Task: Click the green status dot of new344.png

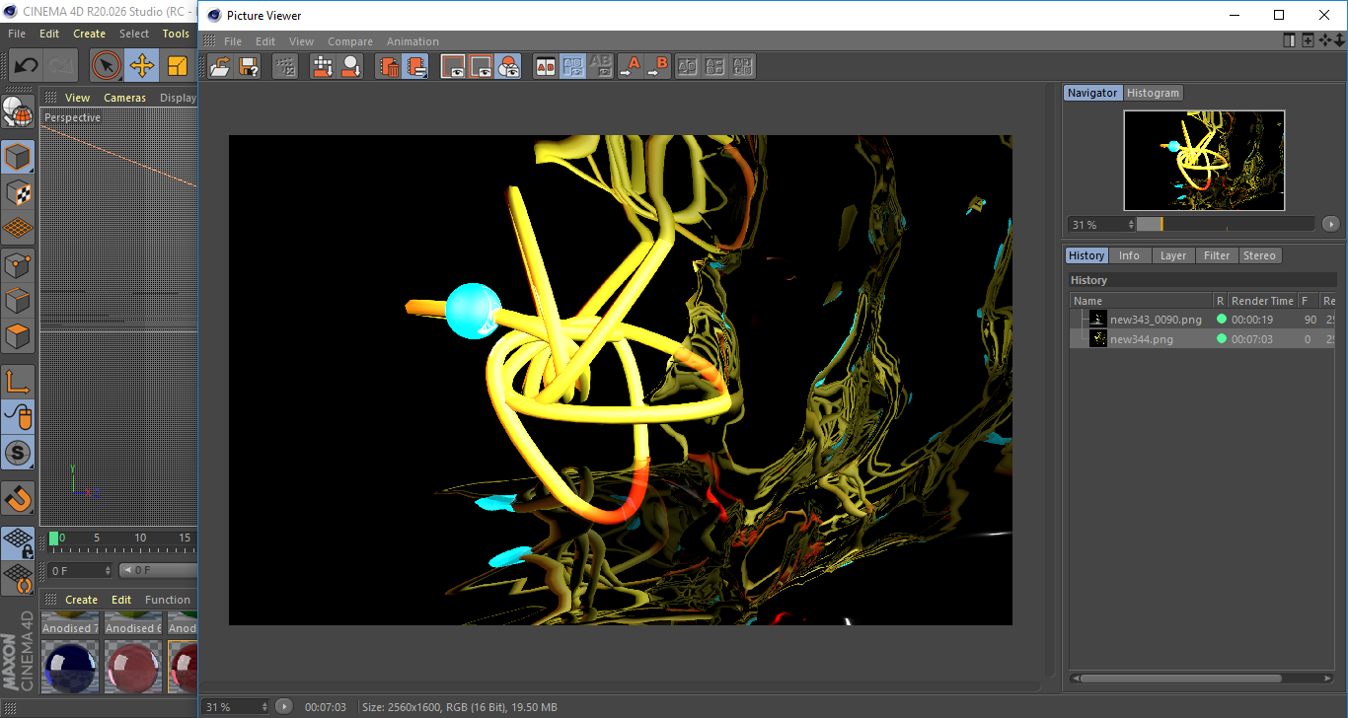Action: click(1221, 339)
